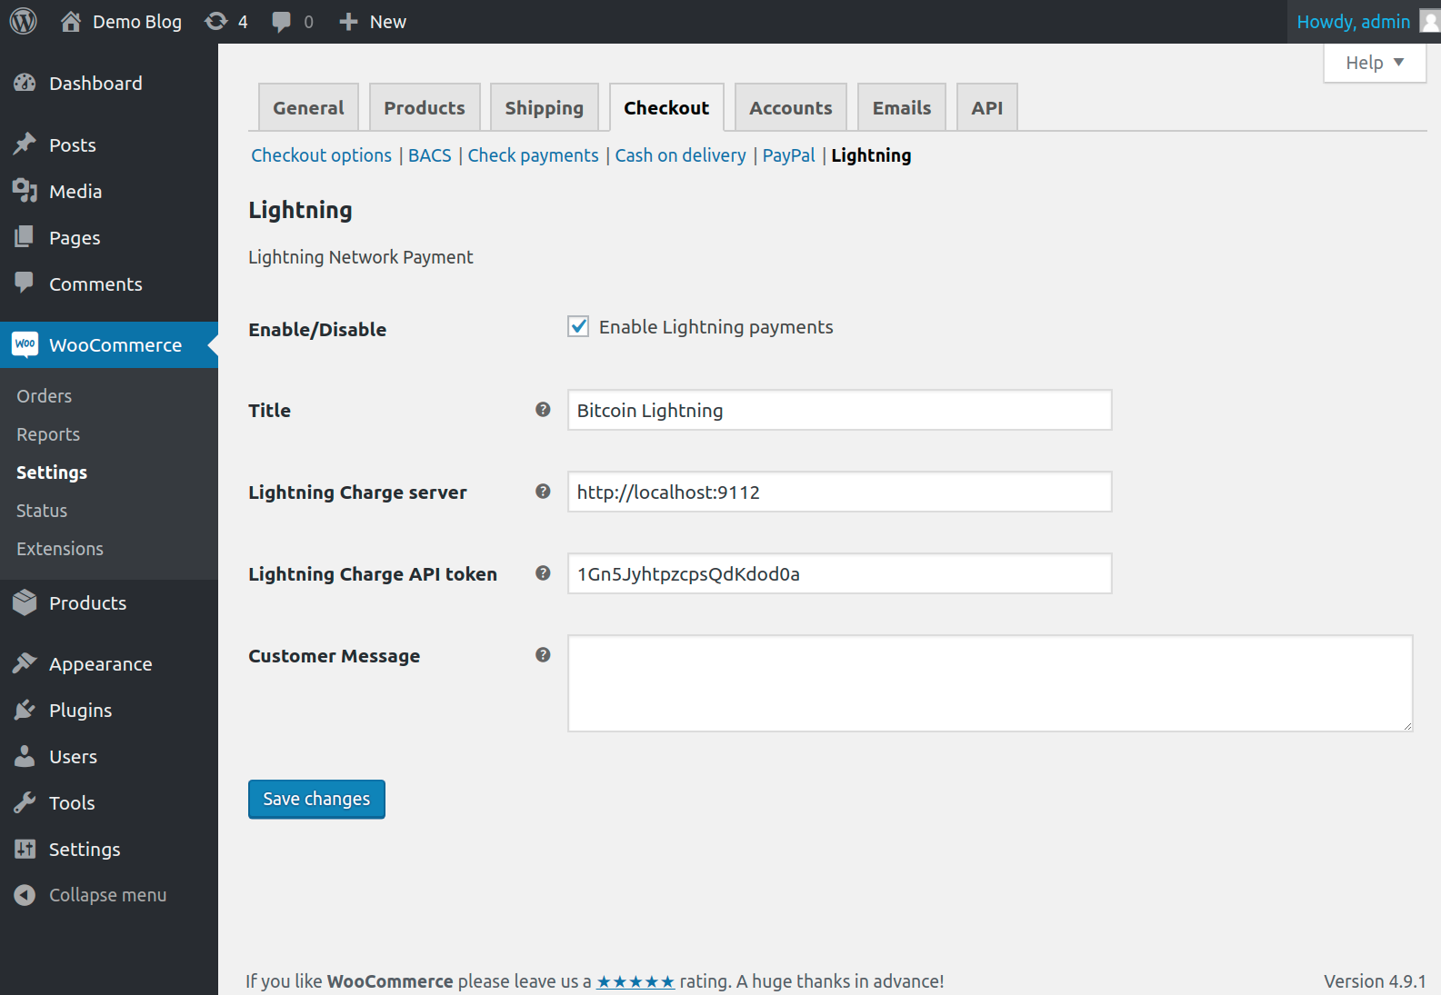Open the PayPal checkout section link
The width and height of the screenshot is (1441, 995).
click(788, 155)
